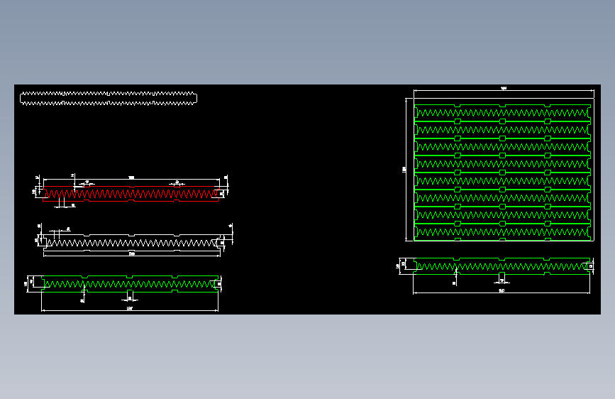Select the vertical height dimension beside the stacked assembly
Image resolution: width=615 pixels, height=399 pixels.
[x=406, y=170]
